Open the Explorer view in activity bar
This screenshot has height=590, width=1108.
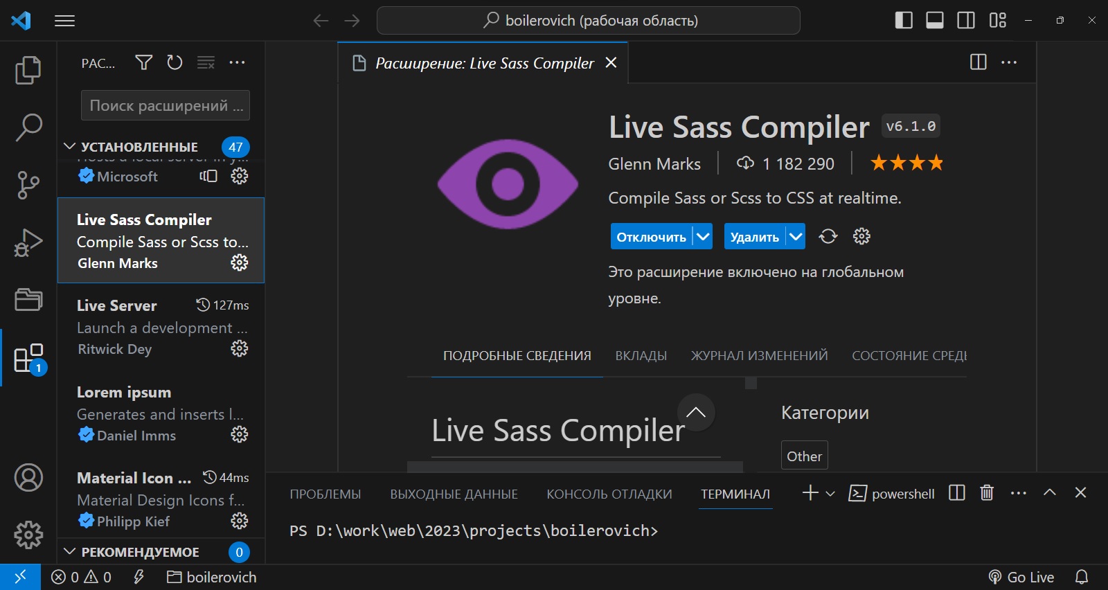pos(28,70)
